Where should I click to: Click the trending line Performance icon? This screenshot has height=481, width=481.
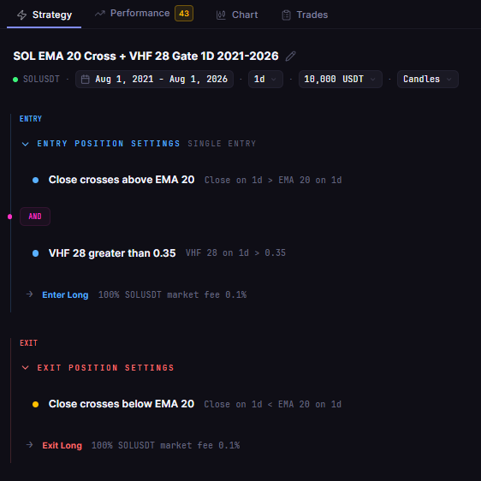pyautogui.click(x=99, y=14)
